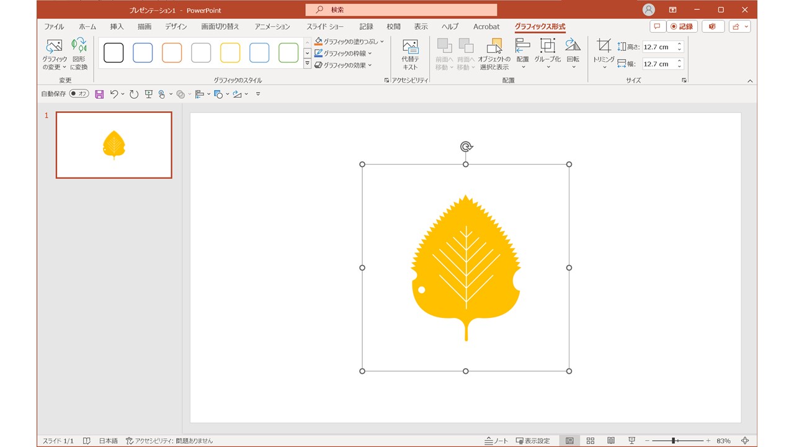
Task: Start slideshow from the status bar icon
Action: click(631, 441)
